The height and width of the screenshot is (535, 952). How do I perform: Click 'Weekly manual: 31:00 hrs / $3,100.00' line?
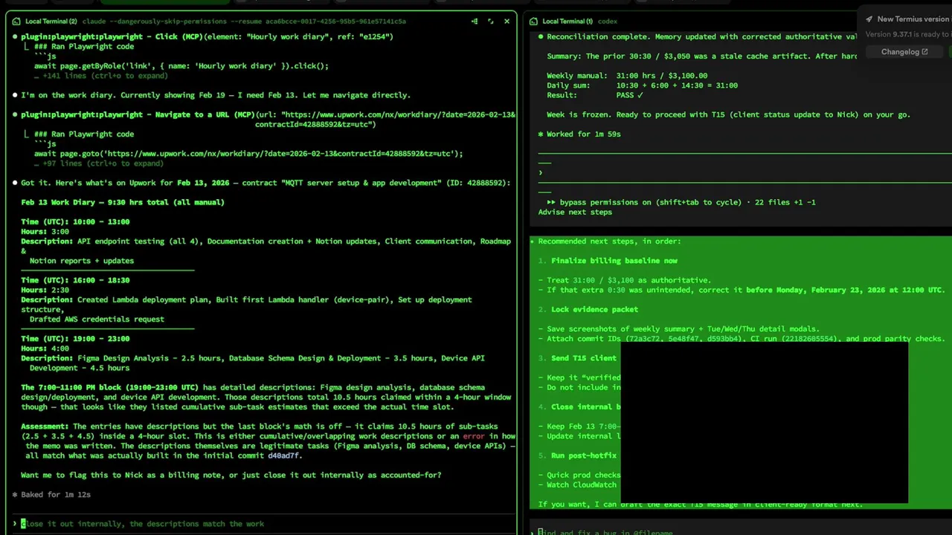[x=627, y=76]
